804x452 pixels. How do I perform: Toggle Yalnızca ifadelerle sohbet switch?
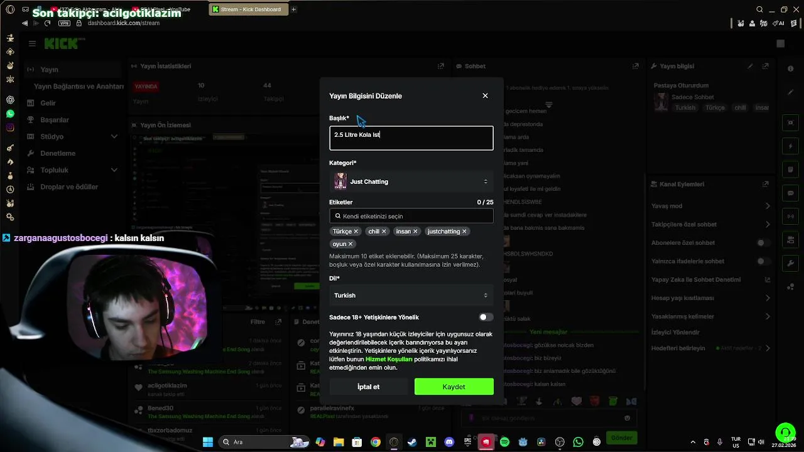(x=763, y=261)
